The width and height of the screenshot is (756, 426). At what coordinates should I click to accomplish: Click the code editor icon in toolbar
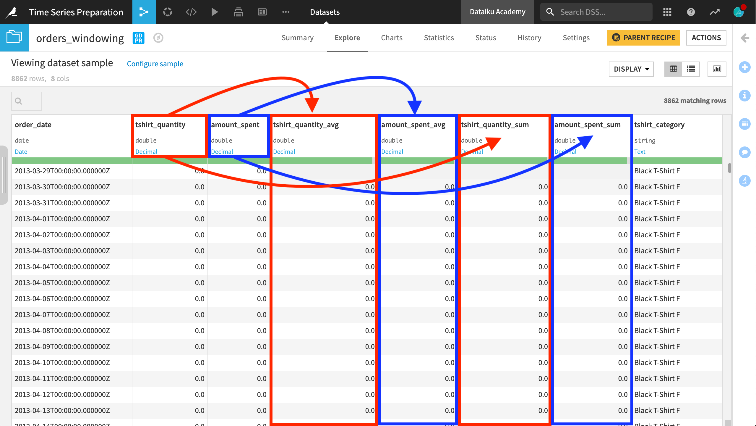(191, 12)
